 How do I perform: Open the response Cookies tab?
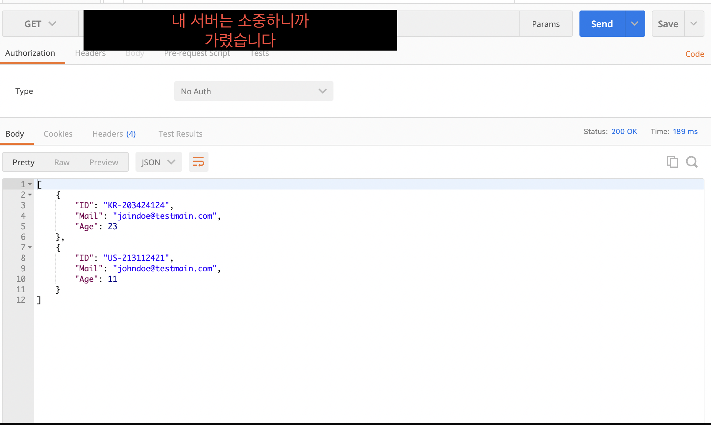[58, 134]
